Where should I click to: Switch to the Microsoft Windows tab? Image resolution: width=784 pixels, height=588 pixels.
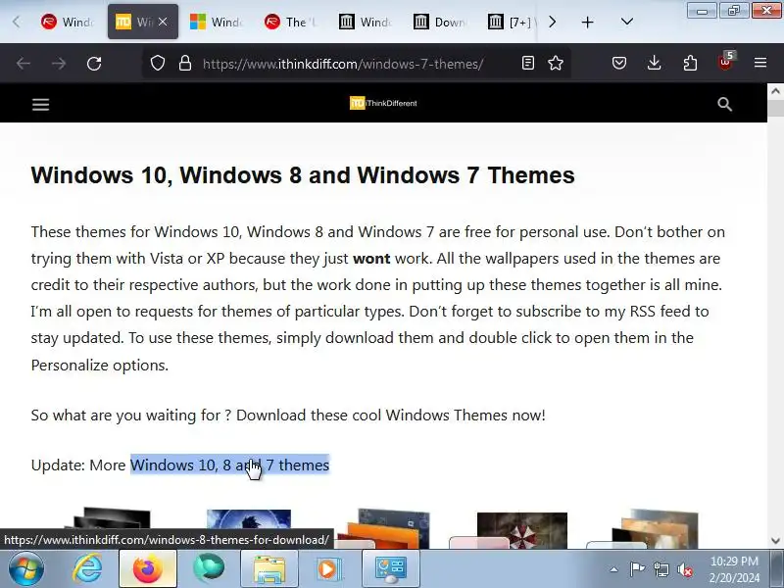tap(217, 22)
